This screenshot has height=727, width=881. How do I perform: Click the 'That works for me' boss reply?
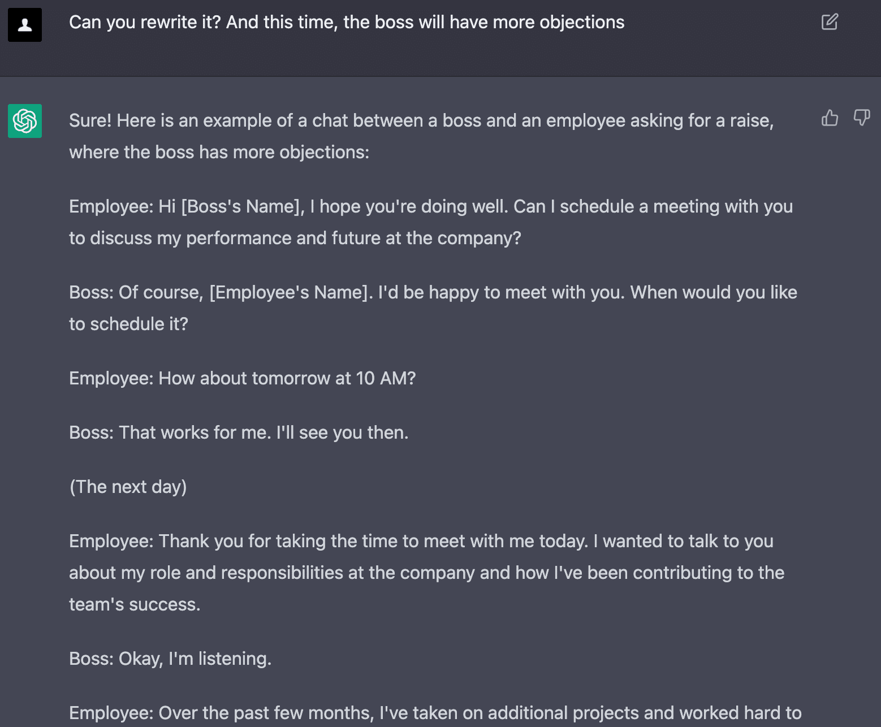(238, 432)
